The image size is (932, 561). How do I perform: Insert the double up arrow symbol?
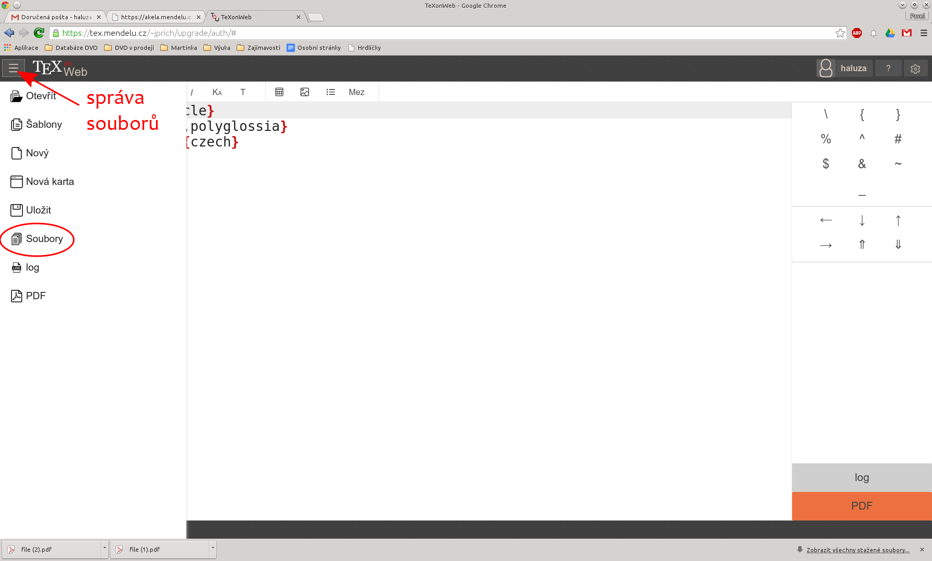click(x=862, y=245)
